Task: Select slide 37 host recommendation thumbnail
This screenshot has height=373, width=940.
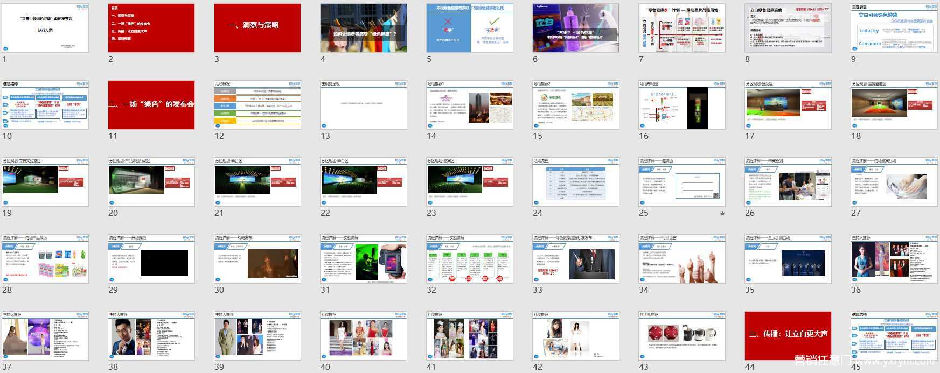Action: [x=45, y=336]
